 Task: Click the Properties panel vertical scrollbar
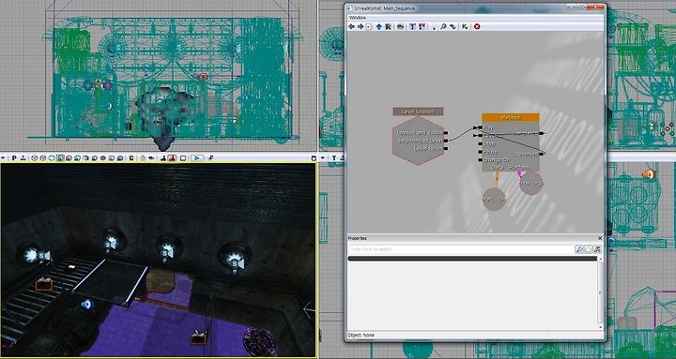click(x=600, y=292)
